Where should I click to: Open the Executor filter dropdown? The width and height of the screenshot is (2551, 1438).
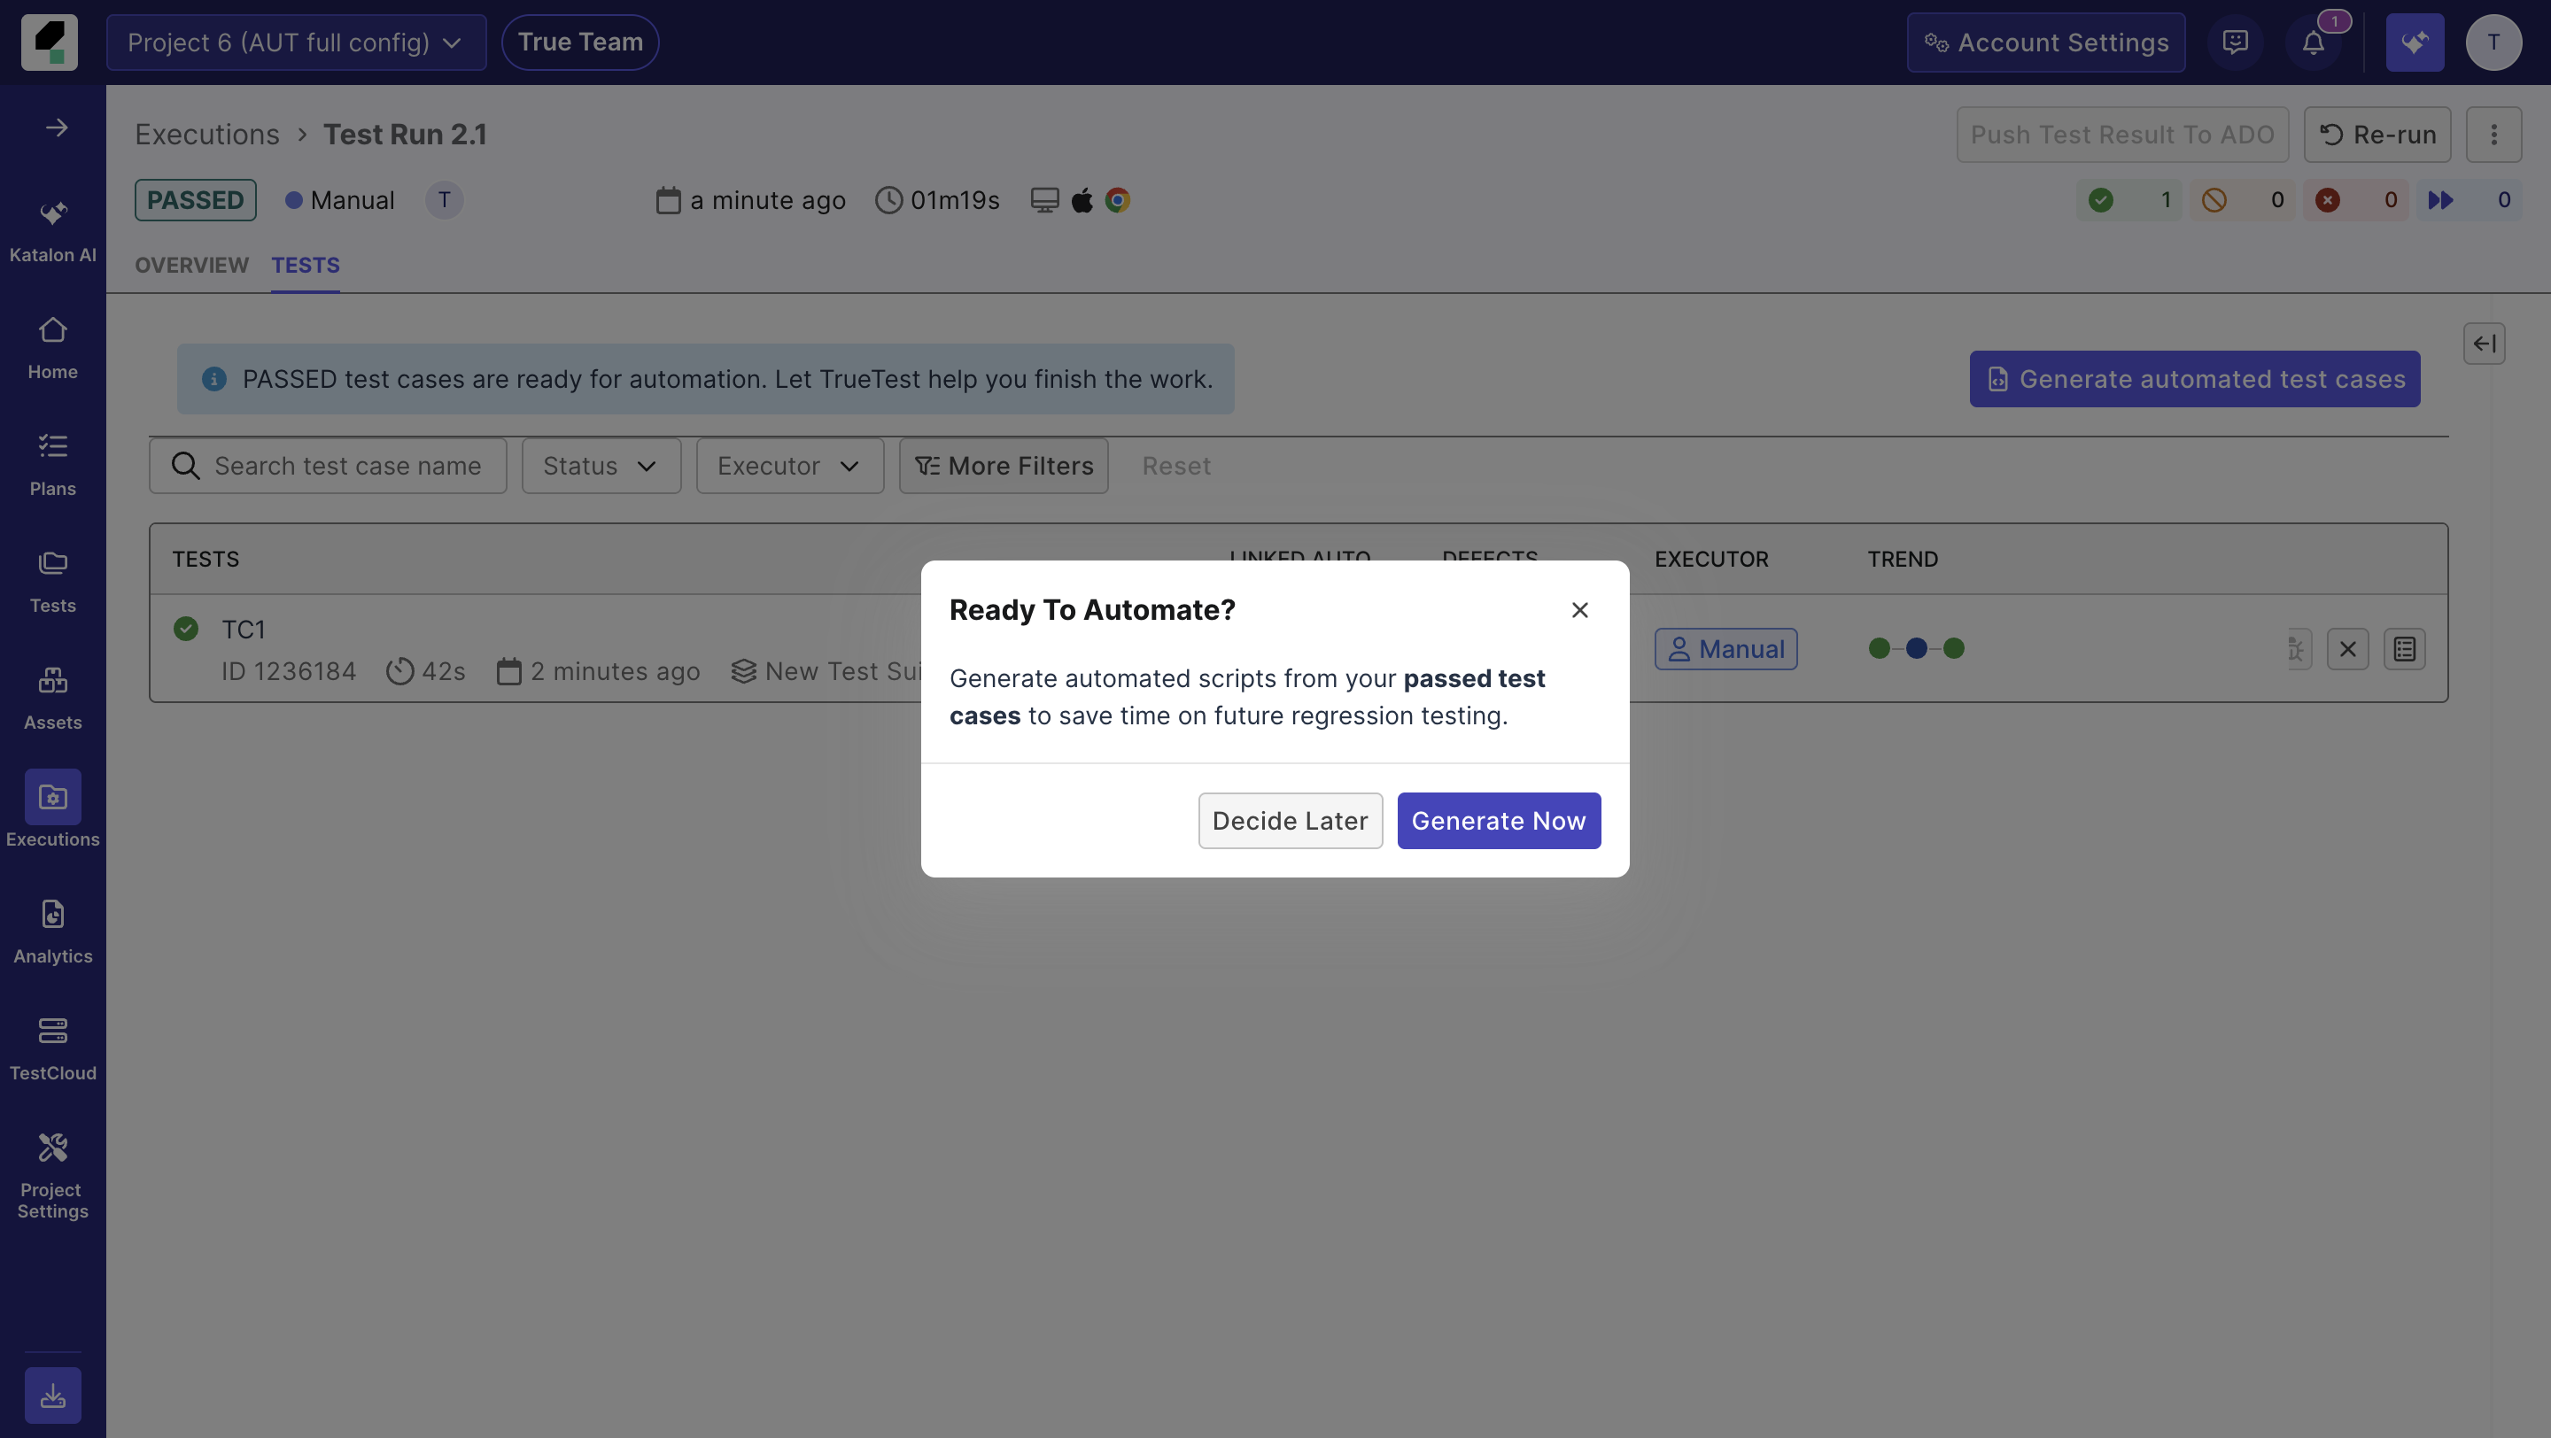(789, 465)
